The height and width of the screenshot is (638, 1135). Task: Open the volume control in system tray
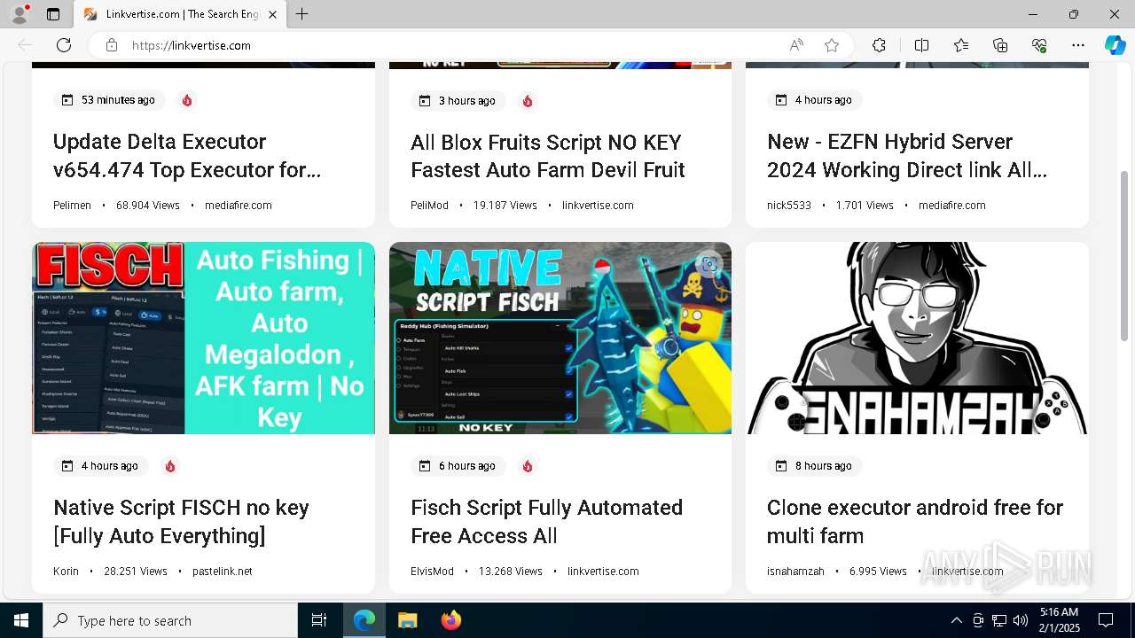tap(1021, 620)
